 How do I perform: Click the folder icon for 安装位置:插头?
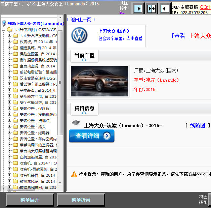tap(15, 127)
